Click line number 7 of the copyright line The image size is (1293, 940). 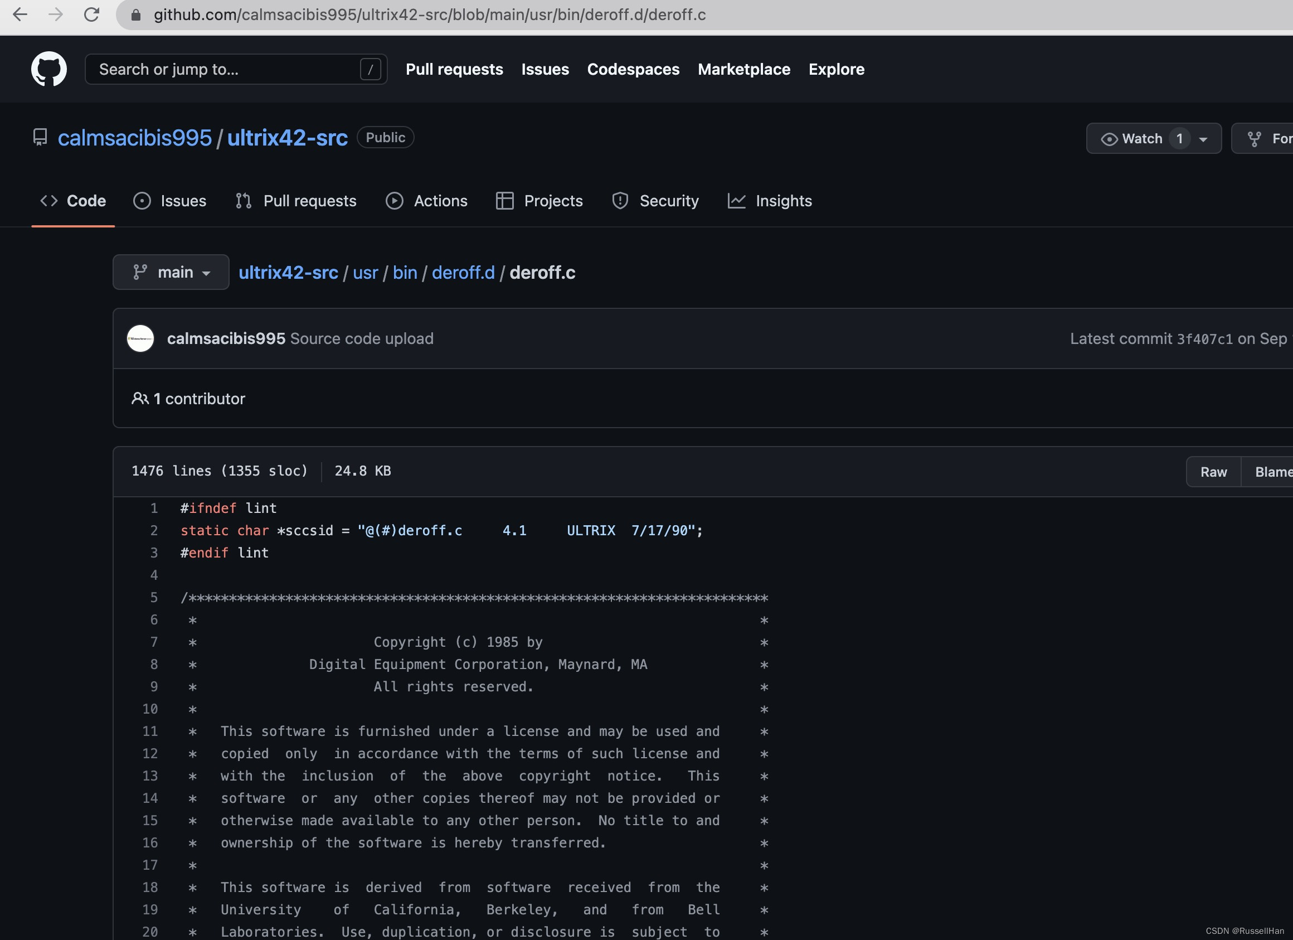pyautogui.click(x=154, y=642)
